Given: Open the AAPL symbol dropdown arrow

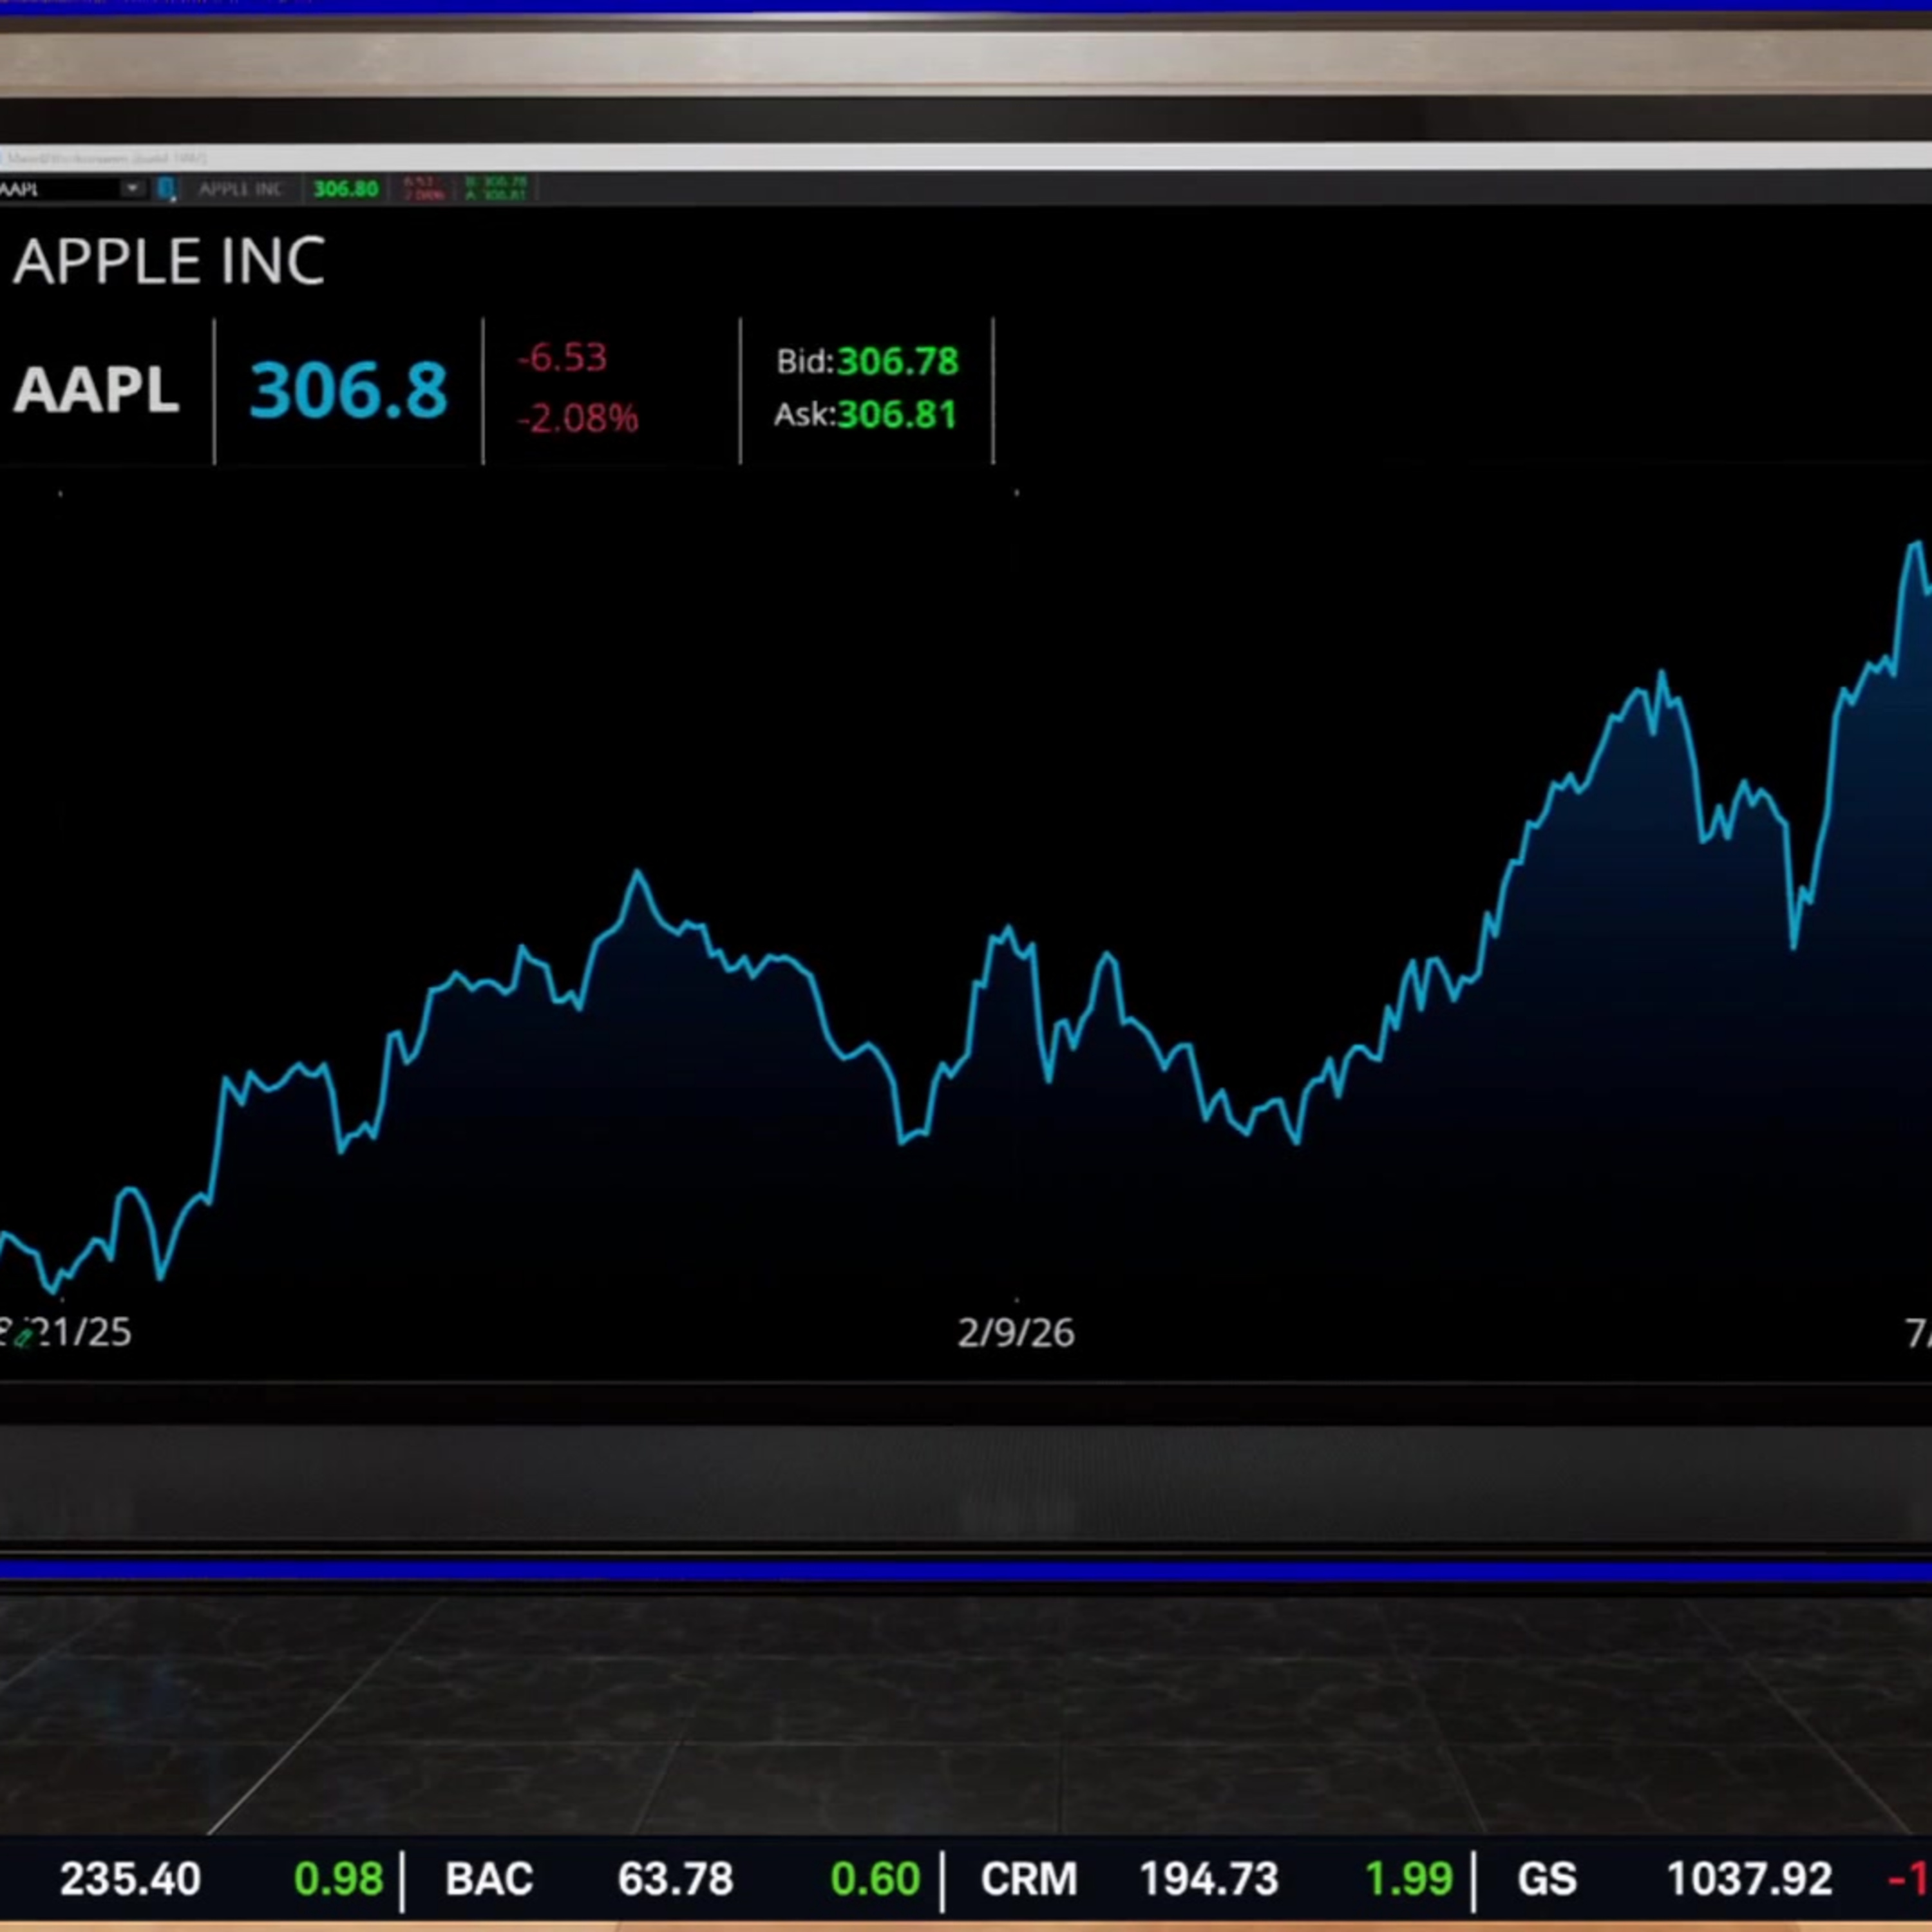Looking at the screenshot, I should point(132,189).
